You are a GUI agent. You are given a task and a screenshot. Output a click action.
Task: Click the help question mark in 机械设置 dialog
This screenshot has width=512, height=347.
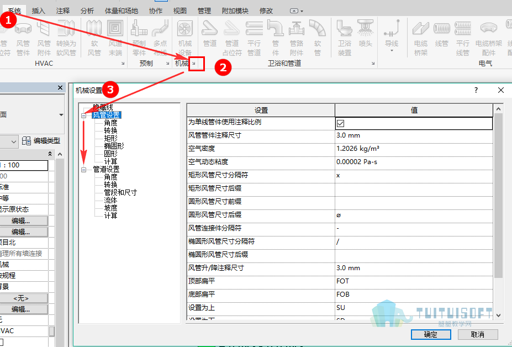[x=476, y=90]
